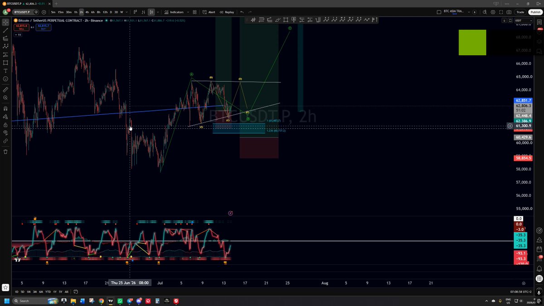Select the trend line drawing tool
544x306 pixels.
5,30
